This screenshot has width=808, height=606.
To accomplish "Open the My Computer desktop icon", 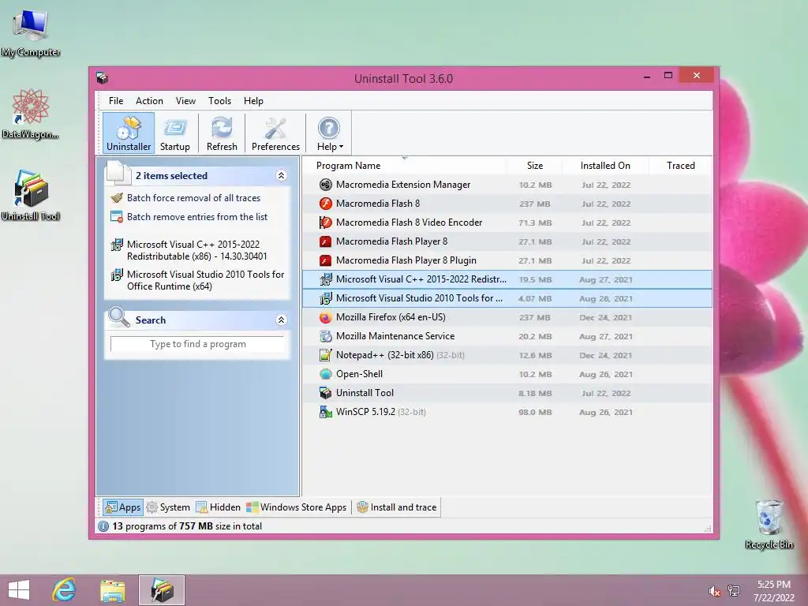I will pos(31,34).
